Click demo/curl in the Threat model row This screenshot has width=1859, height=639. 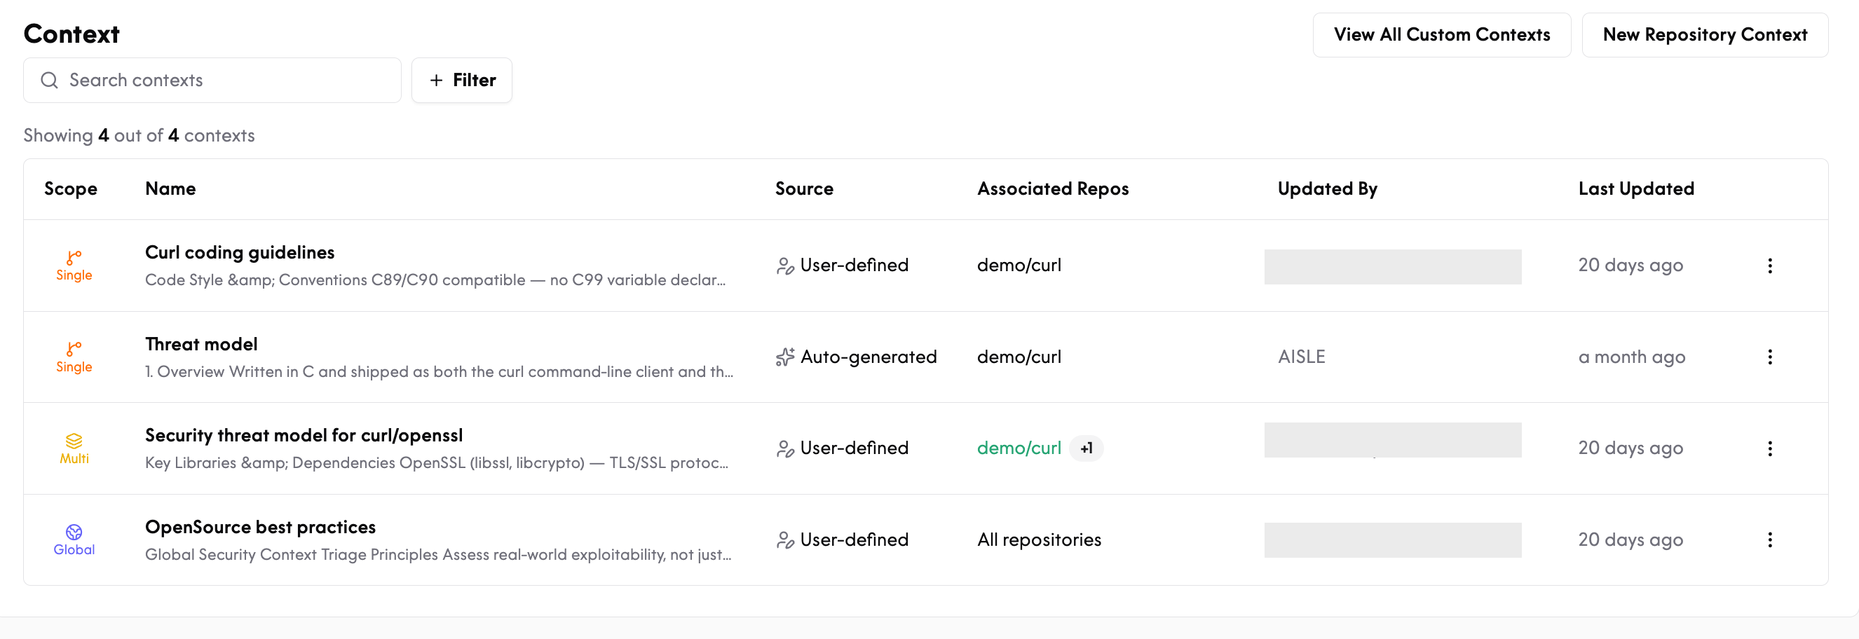[1019, 357]
